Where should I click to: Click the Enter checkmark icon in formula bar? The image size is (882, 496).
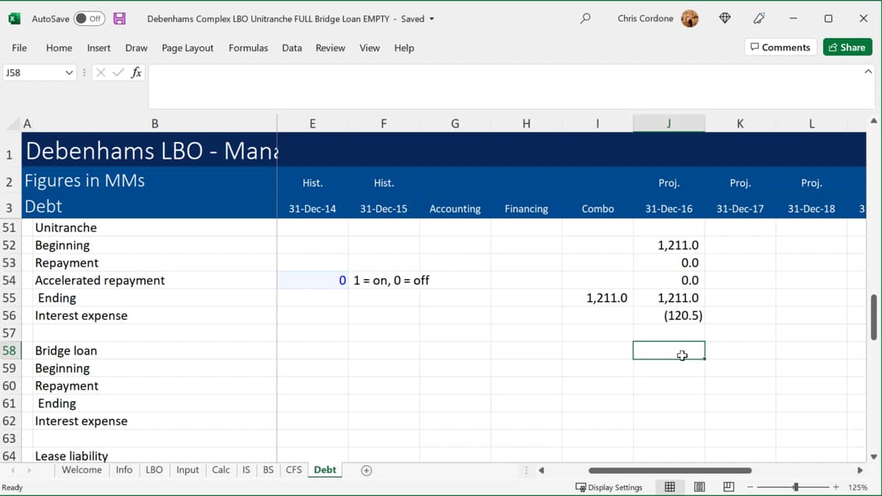[x=118, y=73]
